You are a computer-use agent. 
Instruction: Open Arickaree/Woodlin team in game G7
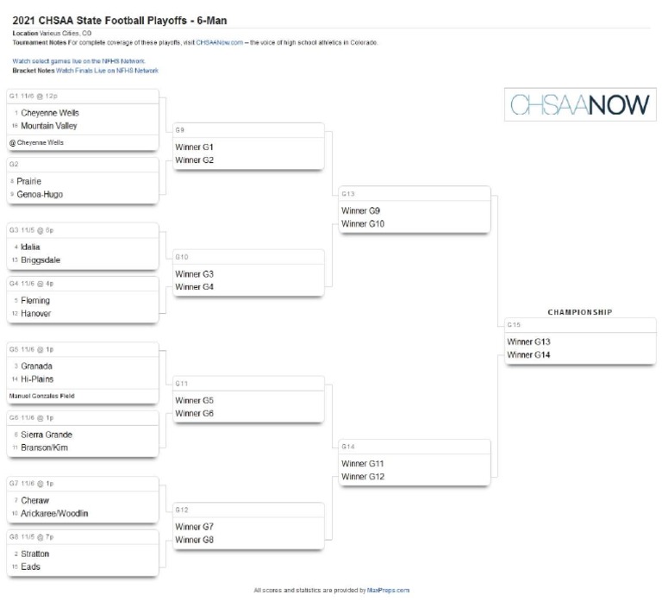(54, 513)
